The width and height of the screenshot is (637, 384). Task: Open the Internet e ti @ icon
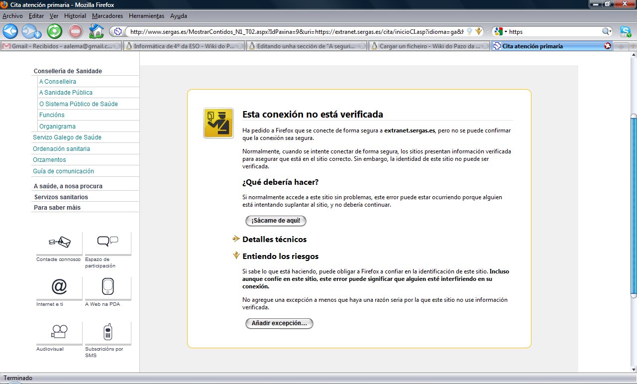tap(59, 287)
